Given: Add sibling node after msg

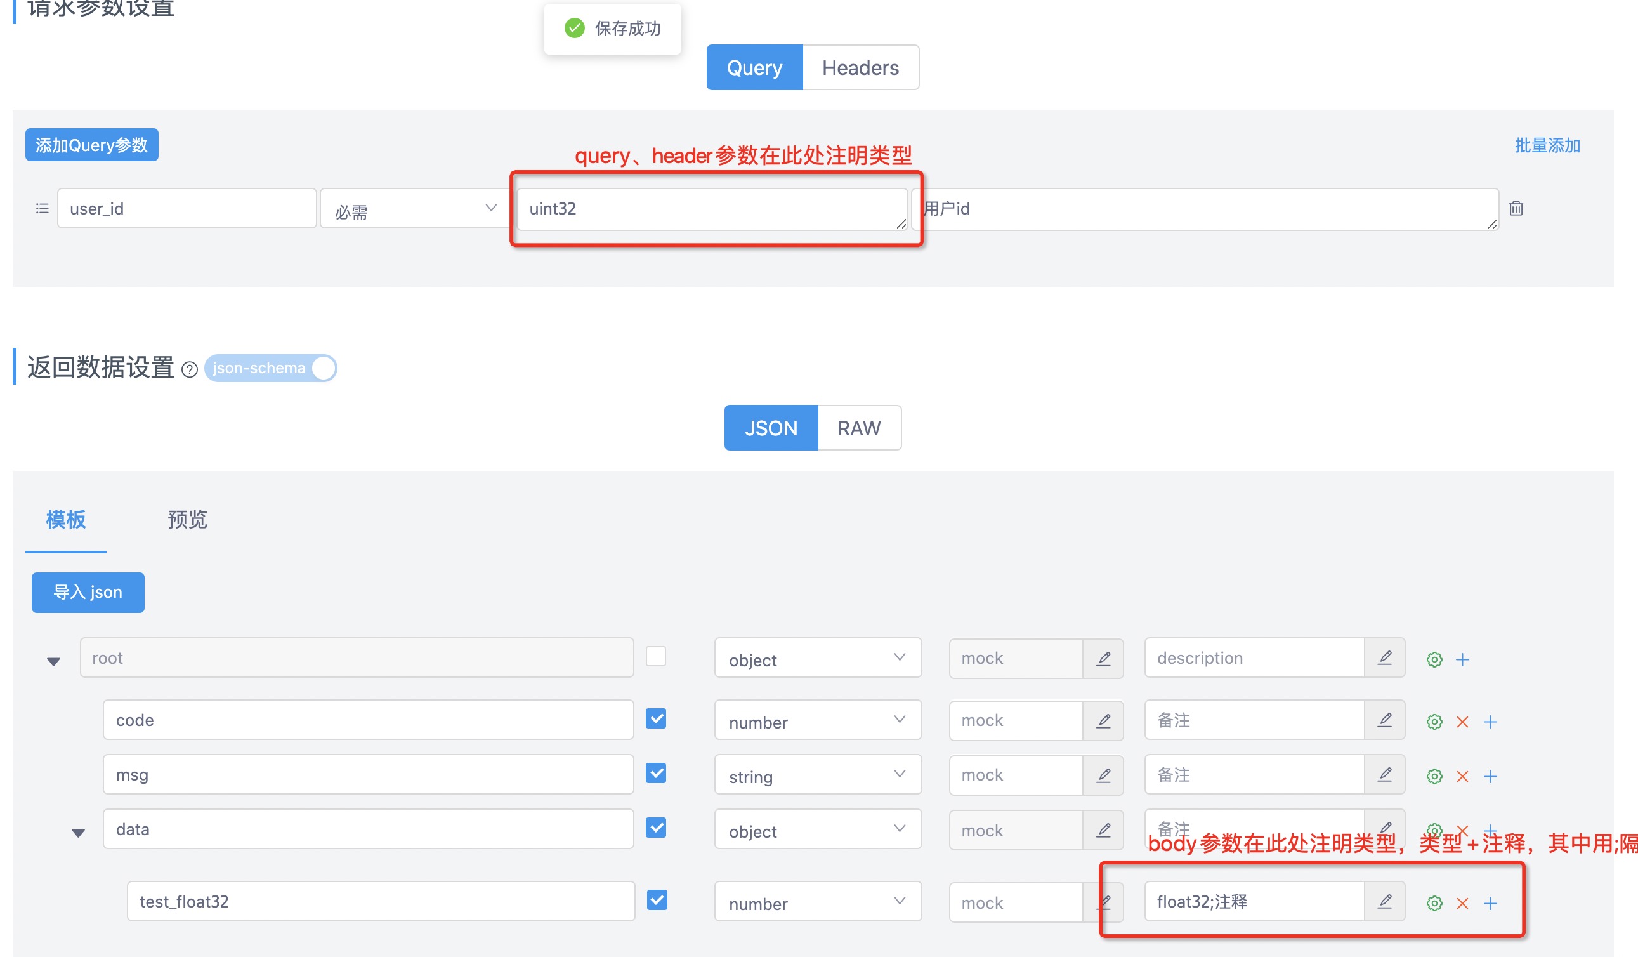Looking at the screenshot, I should [x=1490, y=777].
